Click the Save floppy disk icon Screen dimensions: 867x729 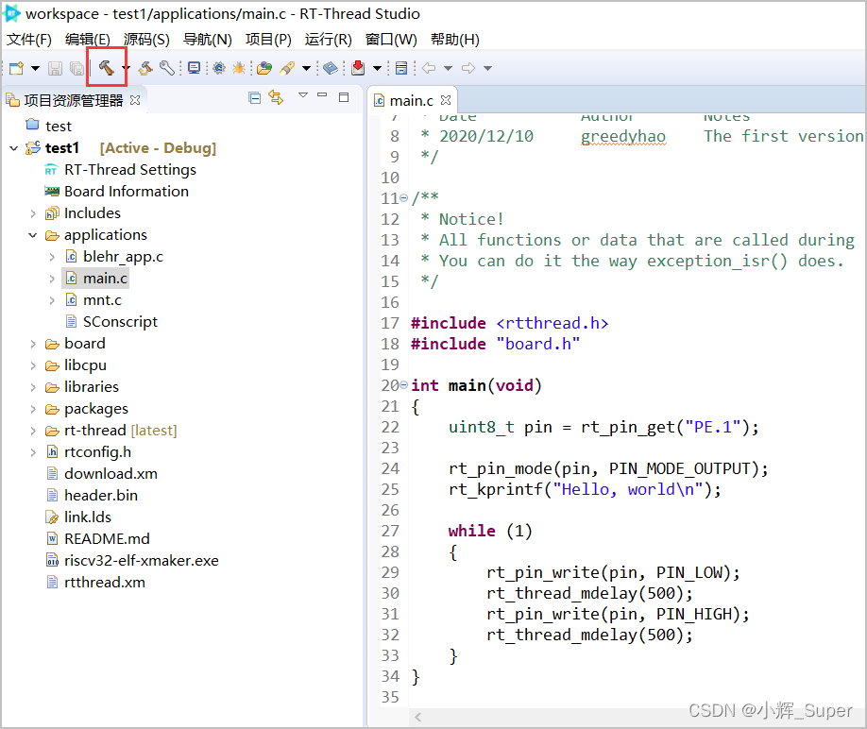[55, 68]
